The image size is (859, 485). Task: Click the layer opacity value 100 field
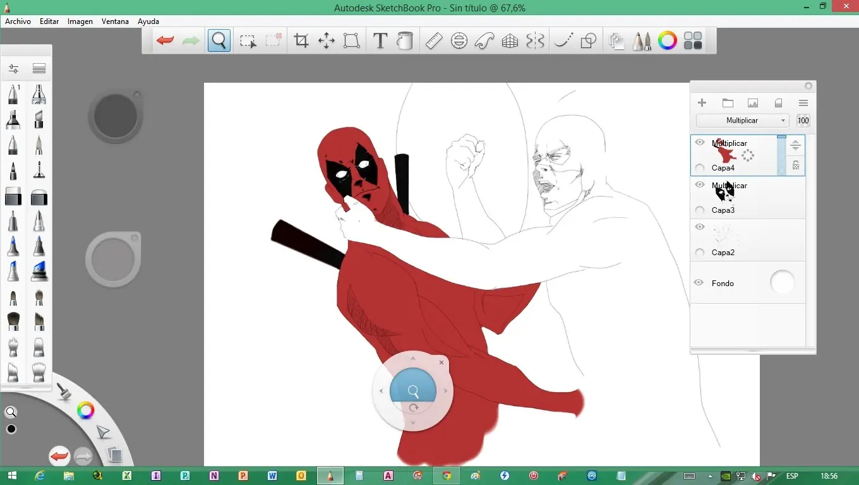click(803, 121)
